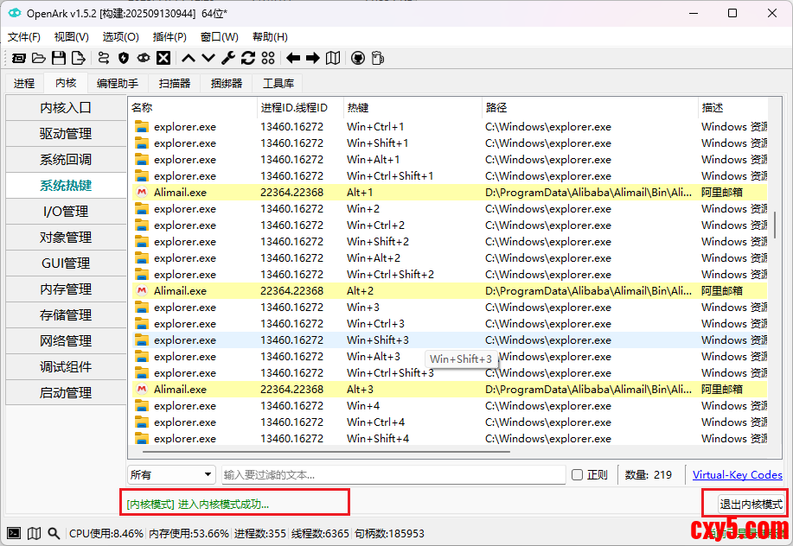Screen dimensions: 793x546
Task: Open the GitHub icon in toolbar
Action: [x=358, y=58]
